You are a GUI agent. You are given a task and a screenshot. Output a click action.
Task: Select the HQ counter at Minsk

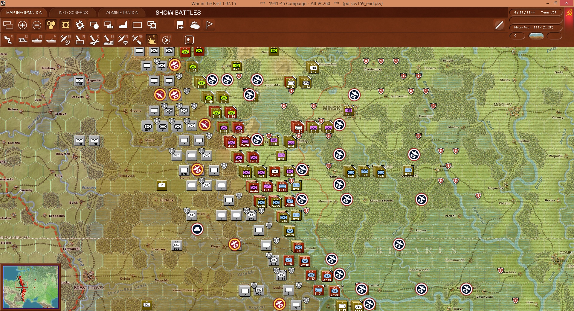[x=348, y=111]
